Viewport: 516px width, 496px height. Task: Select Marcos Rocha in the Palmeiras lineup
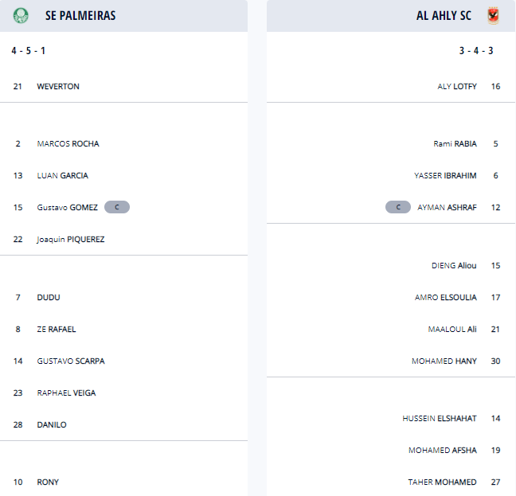[68, 143]
